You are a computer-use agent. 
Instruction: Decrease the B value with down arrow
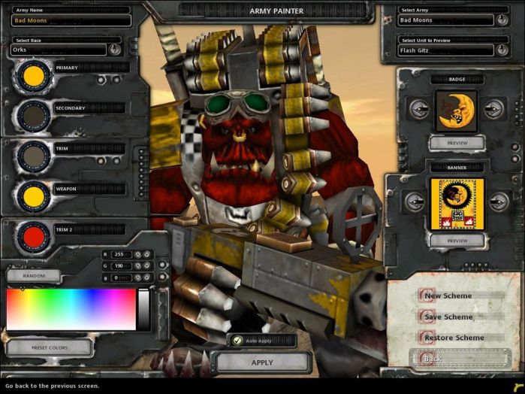click(x=146, y=277)
